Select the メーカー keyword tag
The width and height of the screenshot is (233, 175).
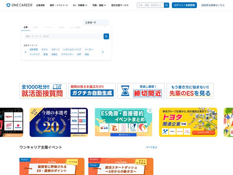coord(89,49)
